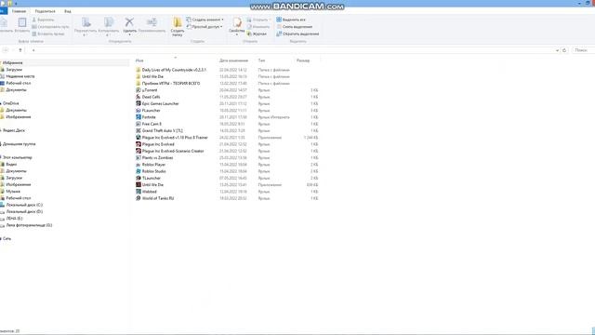Sort by the Размер column header
Viewport: 595px width, 335px height.
(303, 60)
